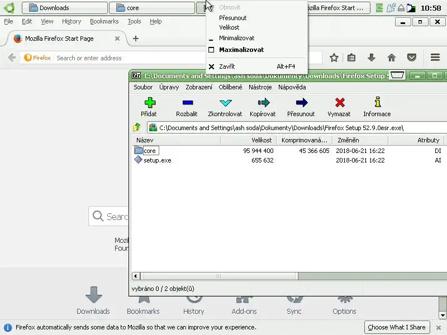
Task: Click the green CS tray icon
Action: click(x=379, y=8)
